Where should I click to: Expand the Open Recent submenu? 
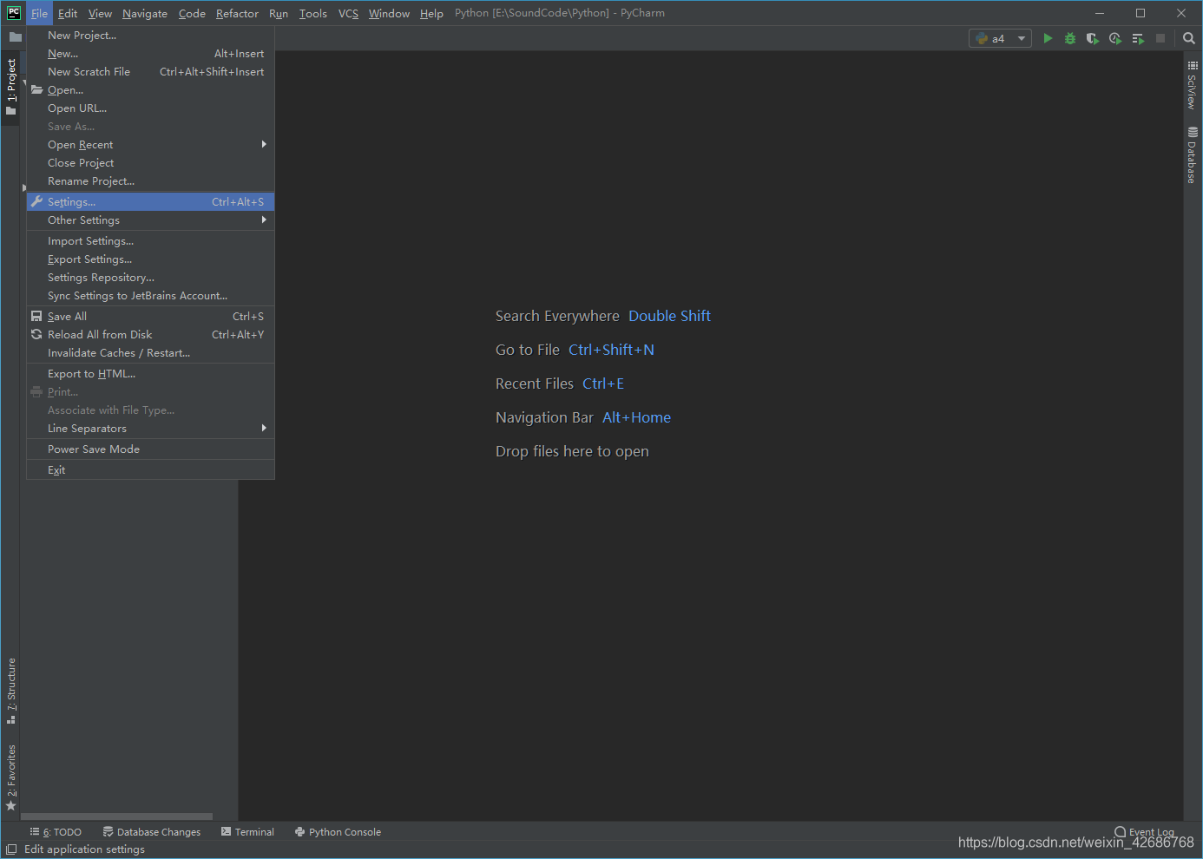point(150,145)
